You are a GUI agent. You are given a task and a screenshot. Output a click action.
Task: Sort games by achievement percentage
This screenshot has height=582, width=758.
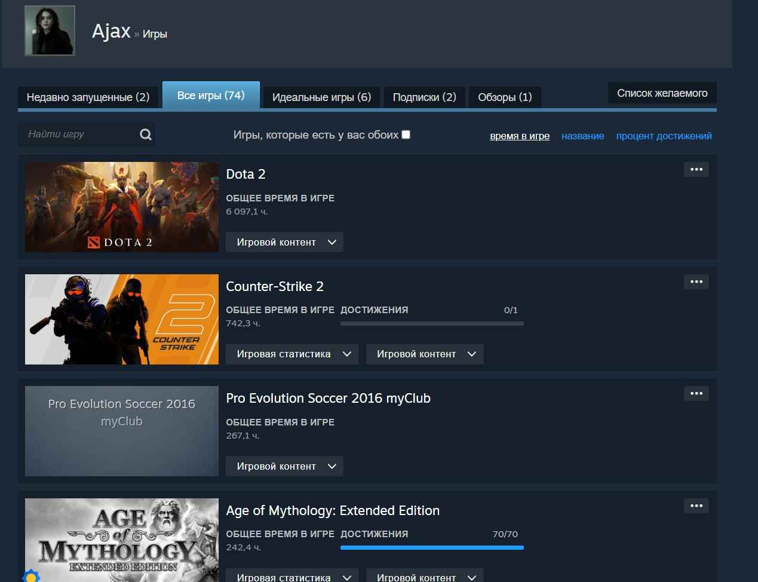pos(664,136)
